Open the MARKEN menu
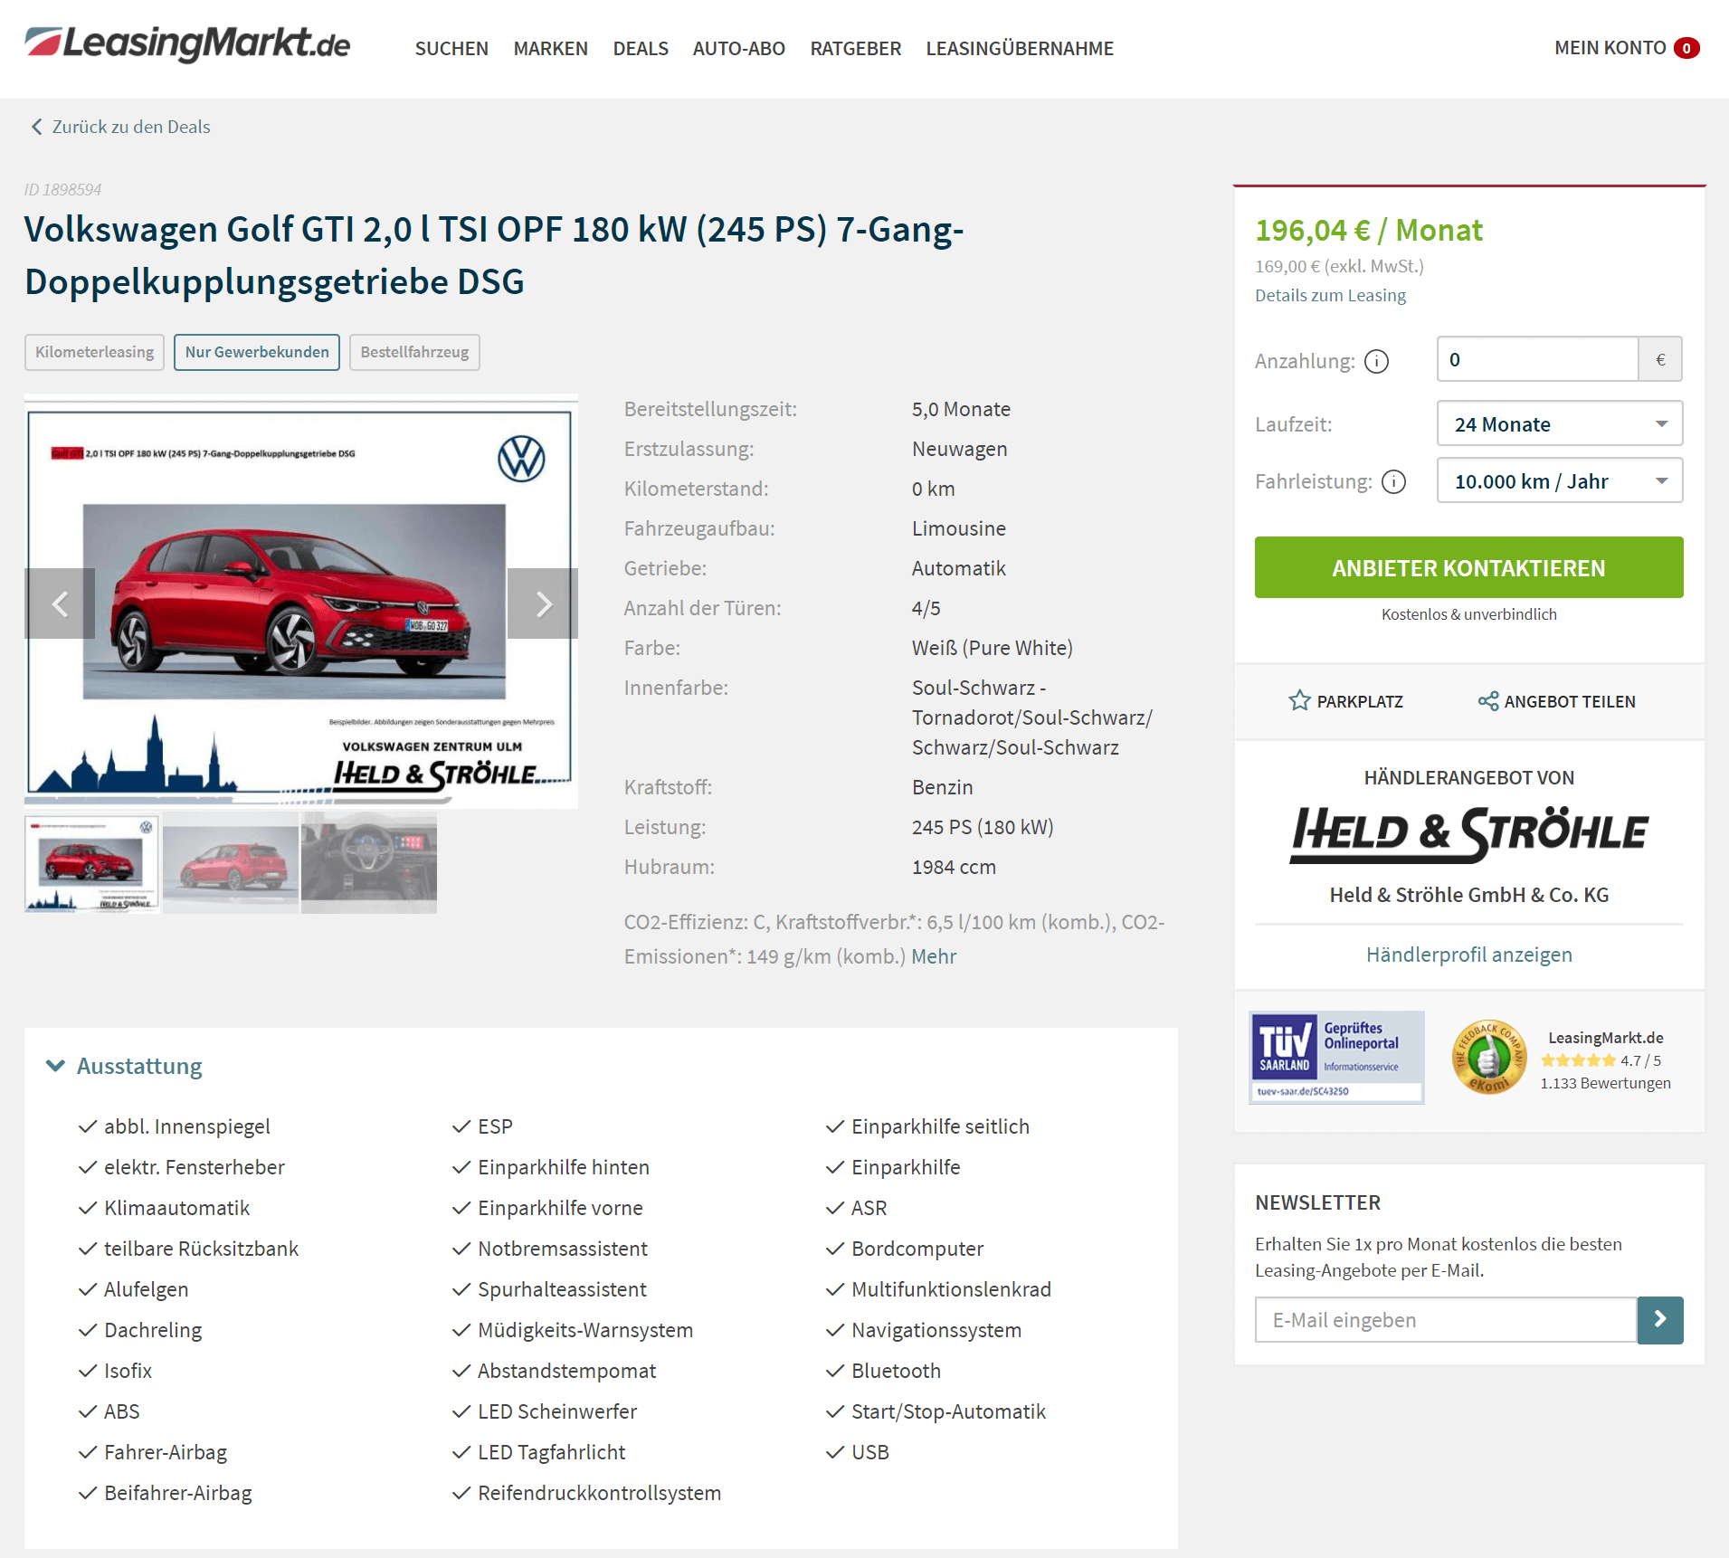Viewport: 1729px width, 1558px height. [x=550, y=48]
